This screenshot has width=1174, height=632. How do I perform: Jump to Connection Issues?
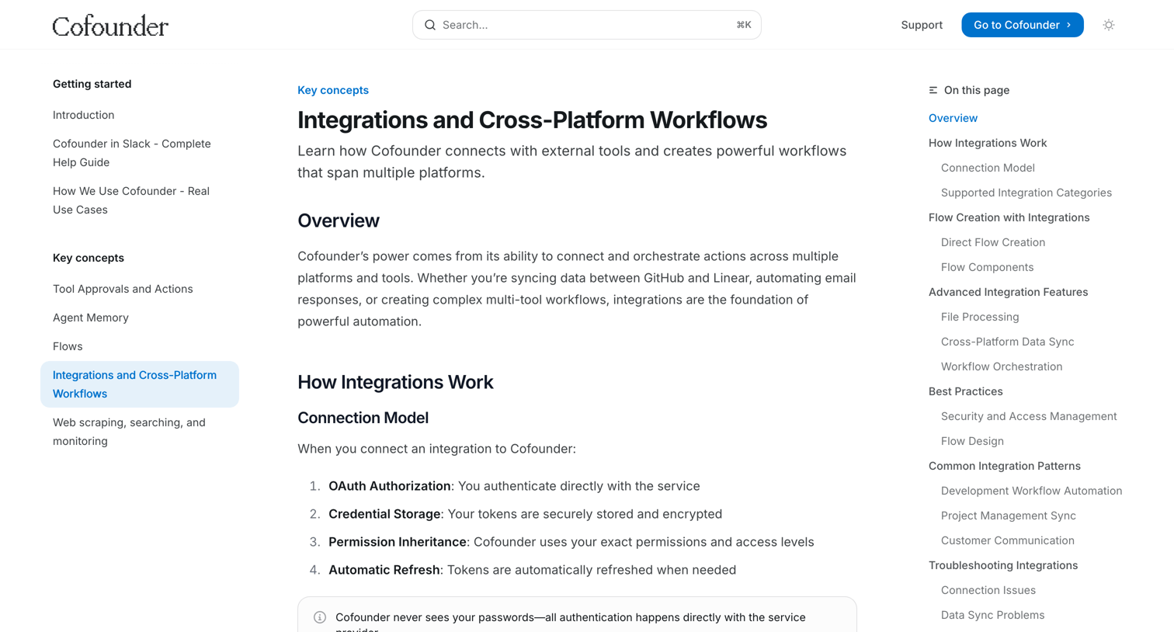click(988, 590)
